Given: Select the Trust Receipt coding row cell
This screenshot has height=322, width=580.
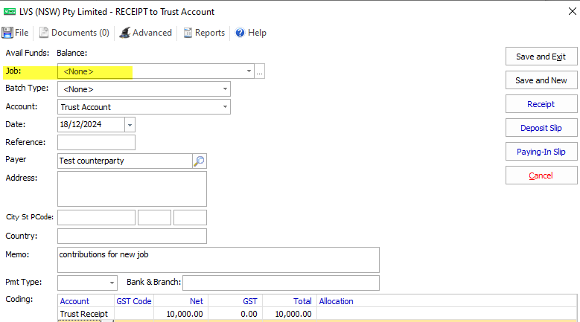Looking at the screenshot, I should pyautogui.click(x=84, y=315).
